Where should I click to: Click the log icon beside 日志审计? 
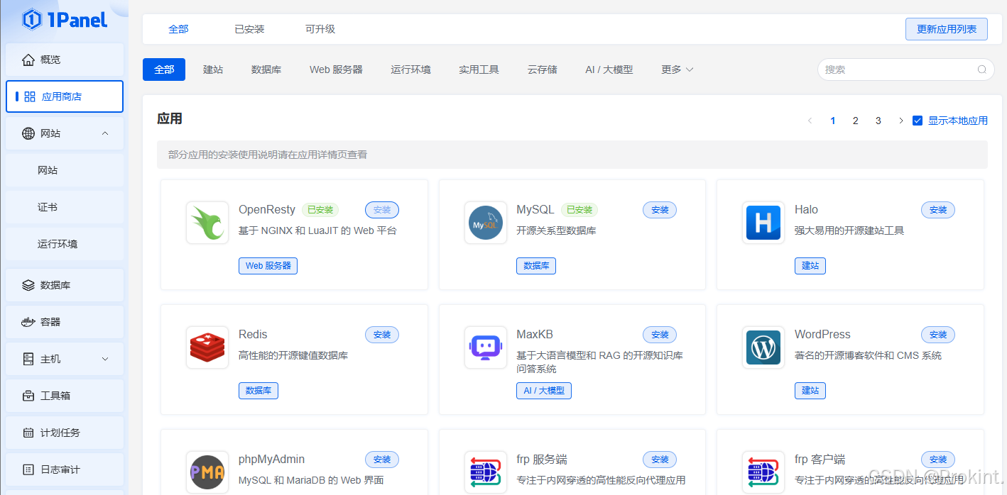coord(28,469)
